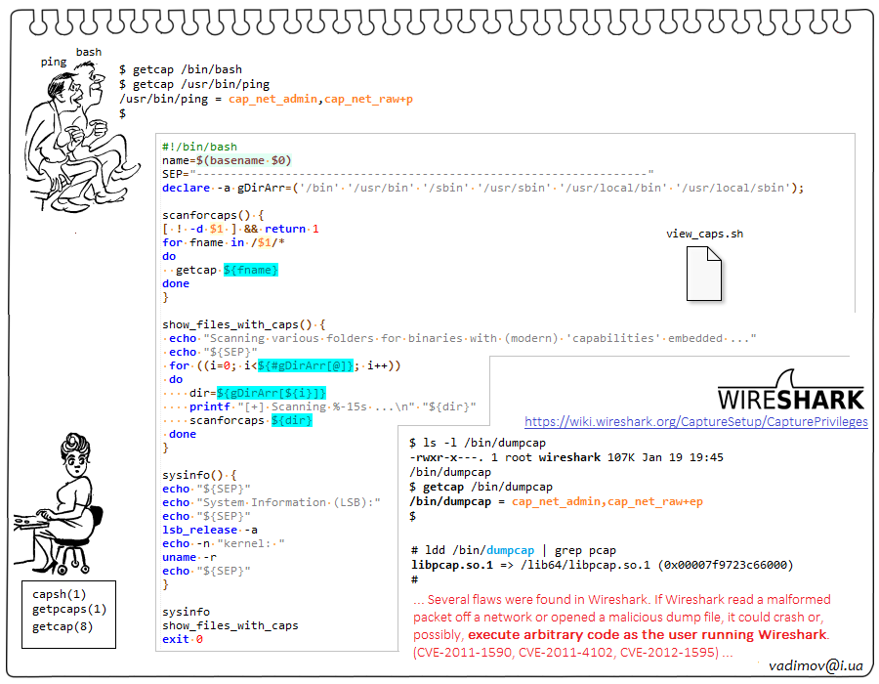879x684 pixels.
Task: Click the highlighted ${fname} variable
Action: [x=251, y=270]
